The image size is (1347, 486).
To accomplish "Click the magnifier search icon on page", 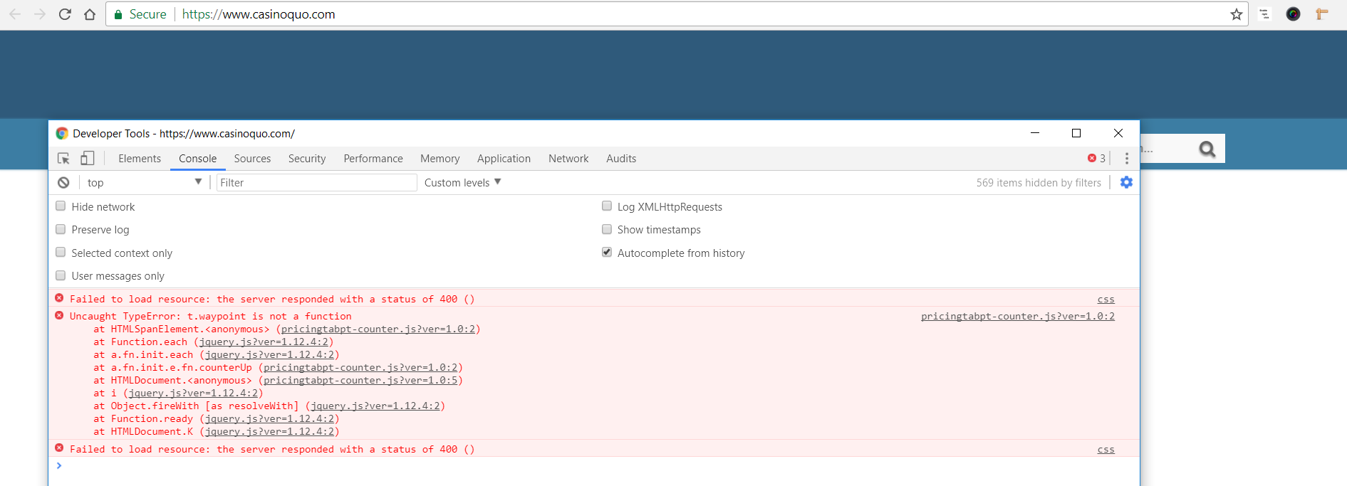I will point(1207,149).
